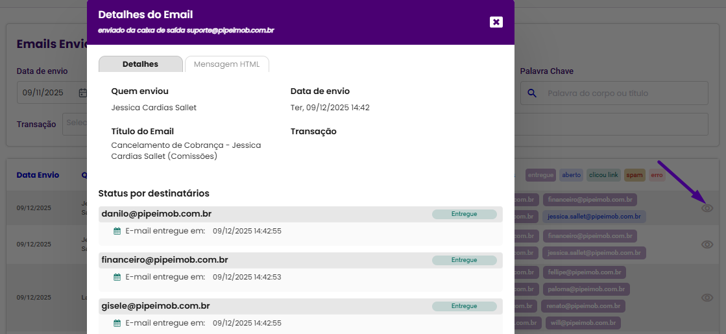Select the Detalhes tab

click(x=140, y=64)
